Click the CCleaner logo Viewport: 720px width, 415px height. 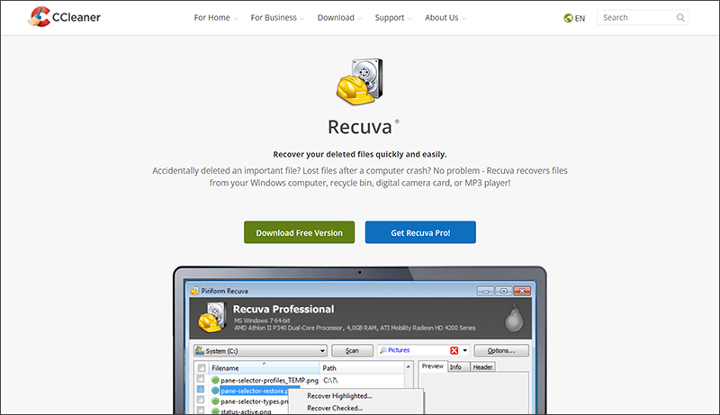click(64, 17)
